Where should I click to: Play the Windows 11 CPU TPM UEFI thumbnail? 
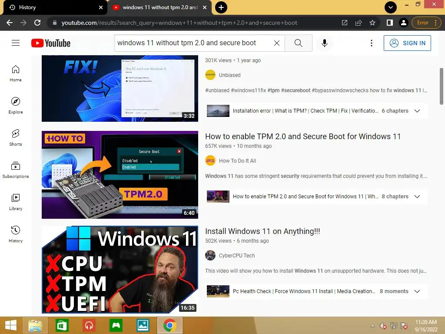[x=120, y=270]
